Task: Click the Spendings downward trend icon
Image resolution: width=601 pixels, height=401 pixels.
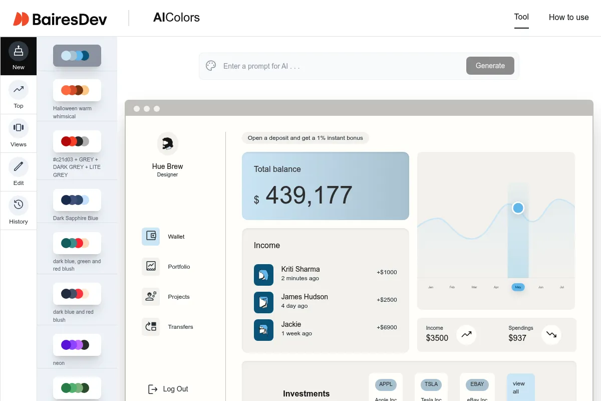Action: click(551, 334)
